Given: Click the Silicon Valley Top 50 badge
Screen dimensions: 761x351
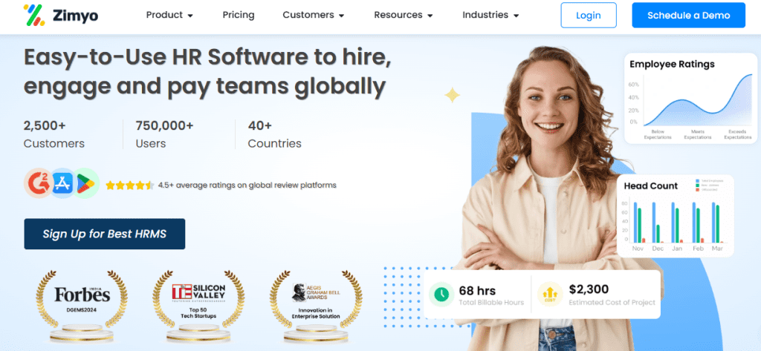Looking at the screenshot, I should [x=198, y=306].
